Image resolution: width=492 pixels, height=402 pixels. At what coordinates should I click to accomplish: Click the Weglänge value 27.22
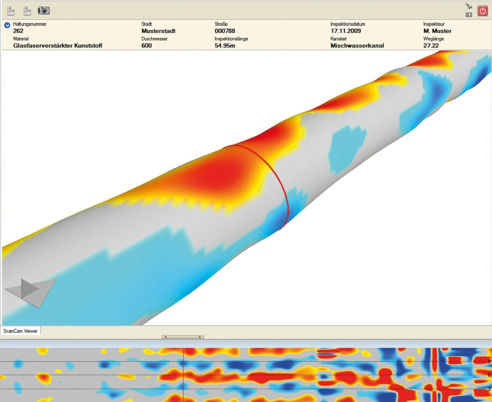(431, 45)
